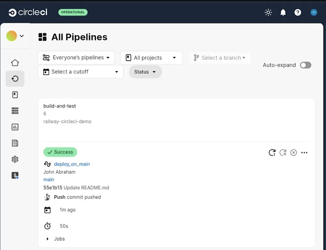Open the Plan billing dollar icon
This screenshot has height=250, width=326.
15,175
